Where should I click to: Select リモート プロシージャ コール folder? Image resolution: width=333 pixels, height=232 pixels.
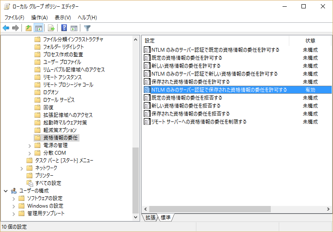tap(68, 84)
